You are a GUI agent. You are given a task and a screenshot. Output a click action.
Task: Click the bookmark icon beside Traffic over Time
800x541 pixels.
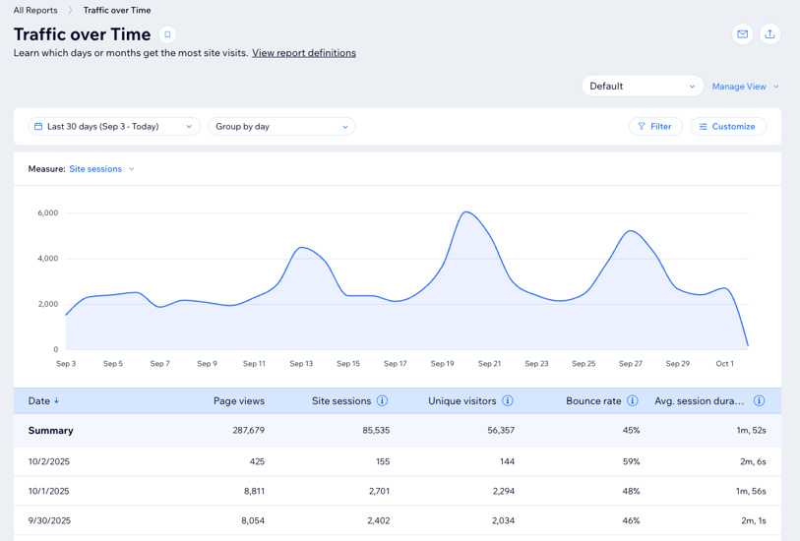tap(167, 34)
